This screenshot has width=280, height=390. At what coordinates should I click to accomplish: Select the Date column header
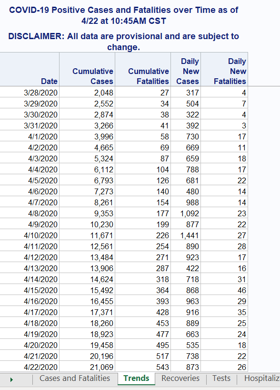[30, 69]
